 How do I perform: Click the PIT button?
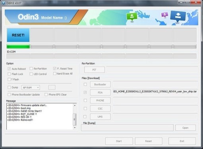pos(94,70)
